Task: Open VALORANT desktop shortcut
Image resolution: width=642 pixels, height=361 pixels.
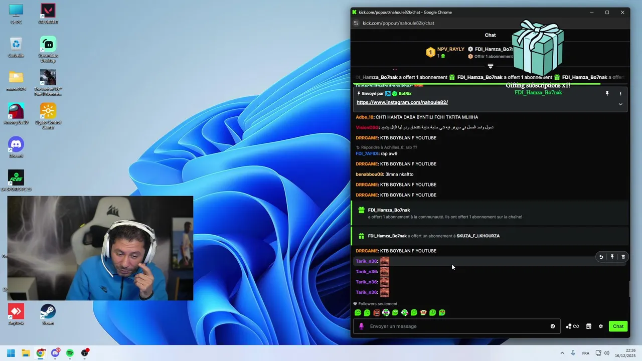Action: point(48,14)
